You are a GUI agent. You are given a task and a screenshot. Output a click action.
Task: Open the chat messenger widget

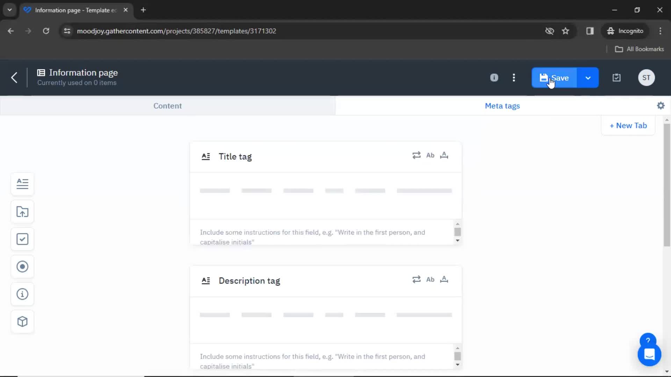649,355
